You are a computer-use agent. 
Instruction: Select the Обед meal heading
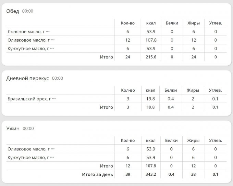pyautogui.click(x=13, y=11)
